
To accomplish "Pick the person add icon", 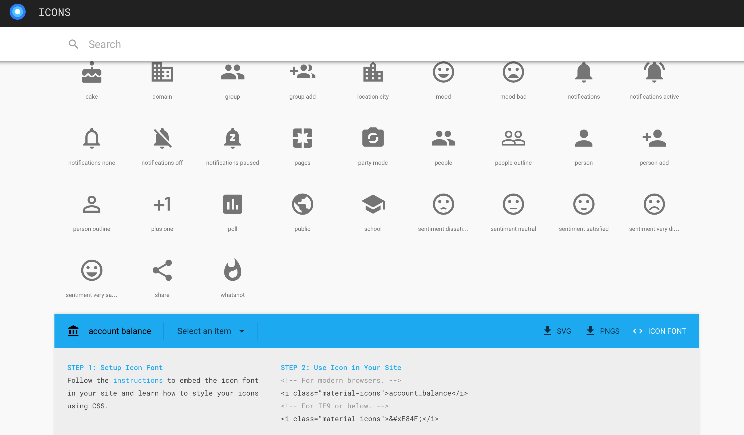I will pyautogui.click(x=654, y=138).
